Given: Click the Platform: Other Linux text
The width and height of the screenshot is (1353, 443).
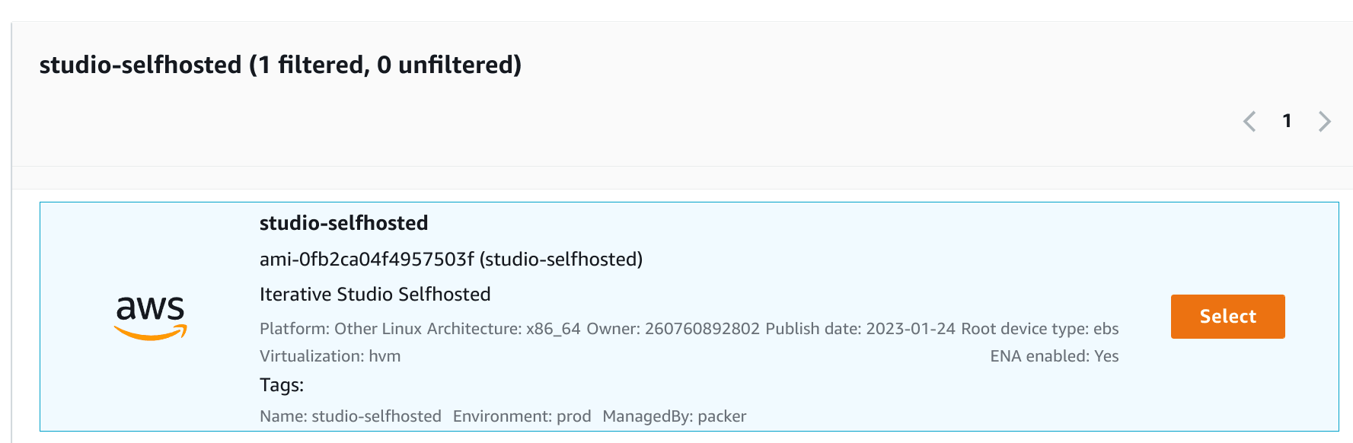Looking at the screenshot, I should tap(340, 329).
